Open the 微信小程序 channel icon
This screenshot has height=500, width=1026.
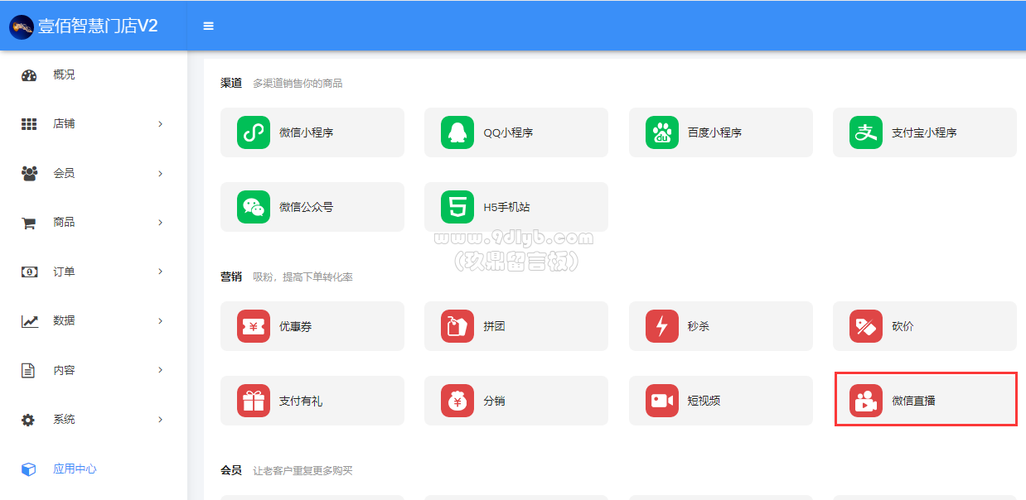pos(254,132)
